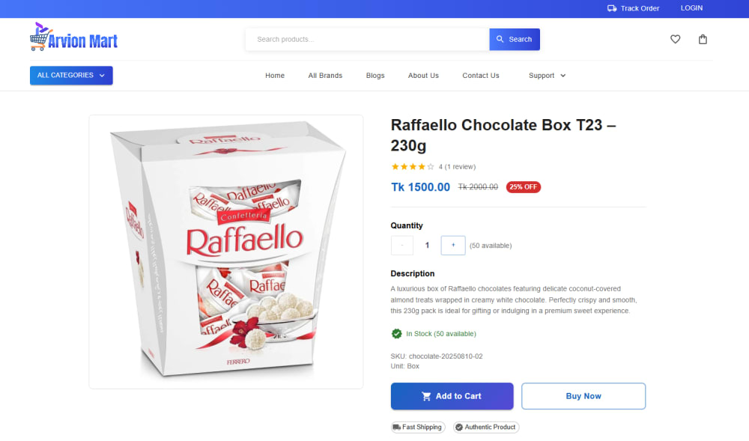The image size is (749, 441).
Task: Open the All Brands page
Action: [325, 76]
